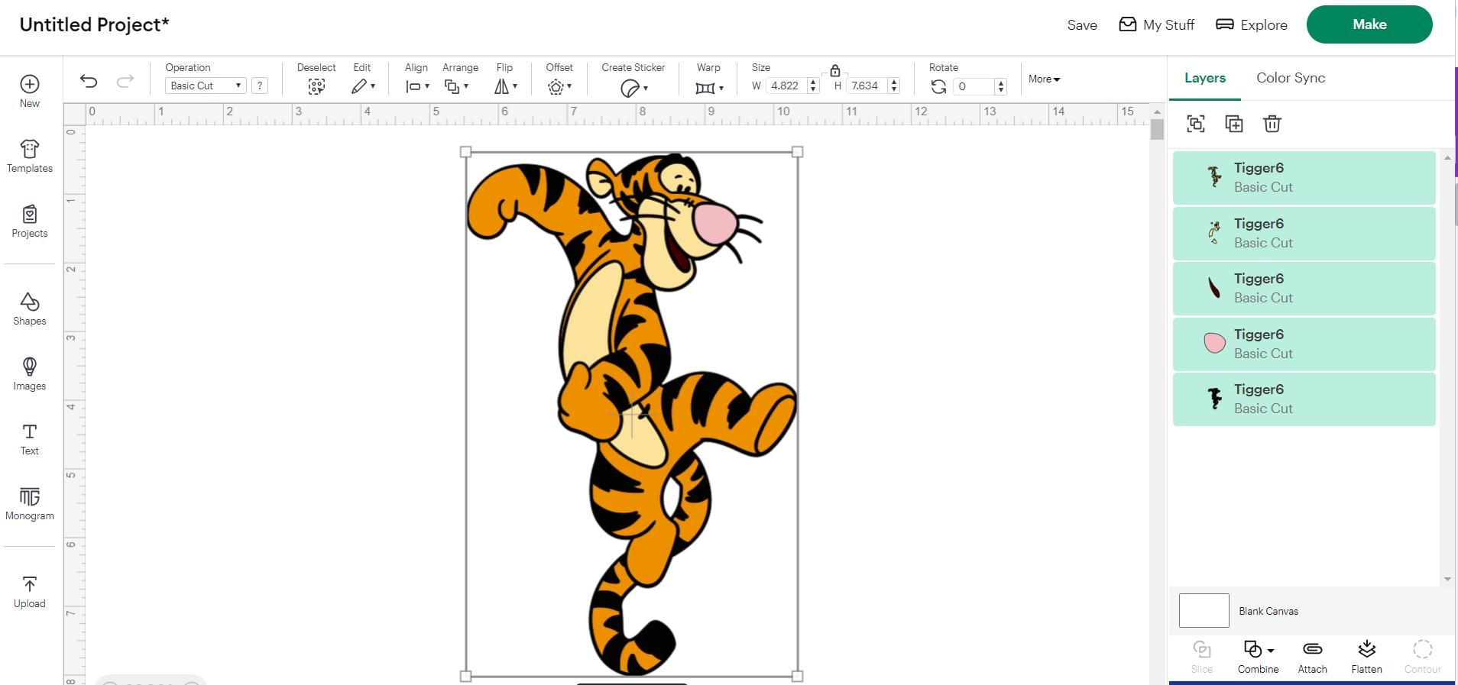Duplicate the selected layers
This screenshot has height=685, width=1458.
[x=1234, y=124]
